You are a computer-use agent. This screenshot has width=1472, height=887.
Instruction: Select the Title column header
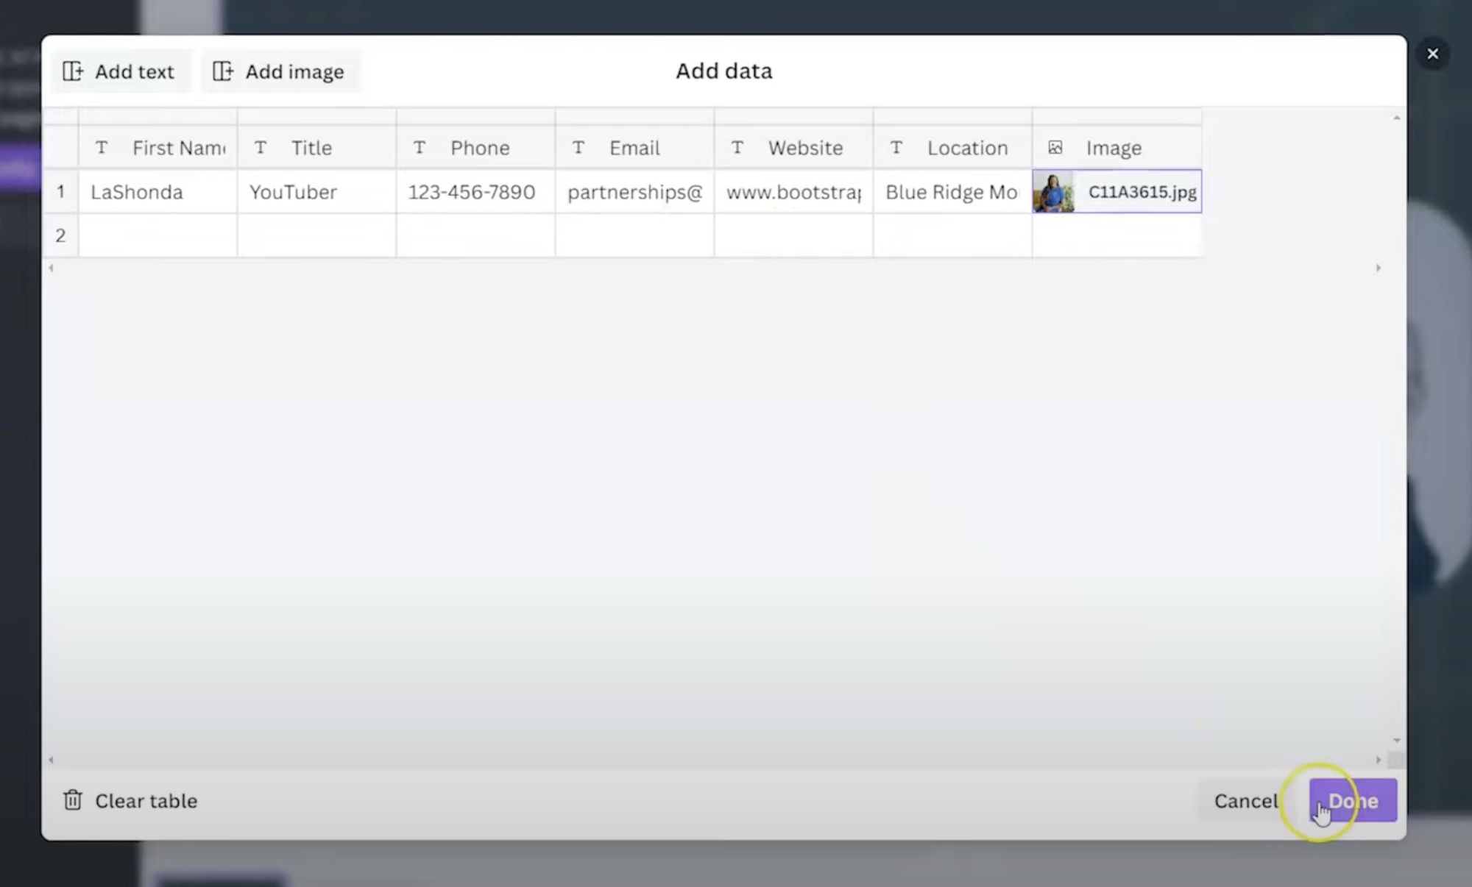(311, 148)
